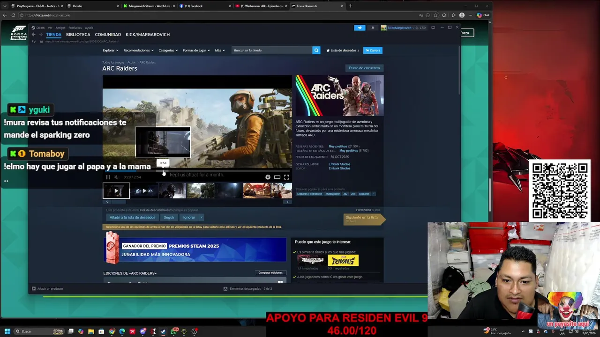This screenshot has height=337, width=600.
Task: Open the Ayuda menu
Action: (x=89, y=28)
